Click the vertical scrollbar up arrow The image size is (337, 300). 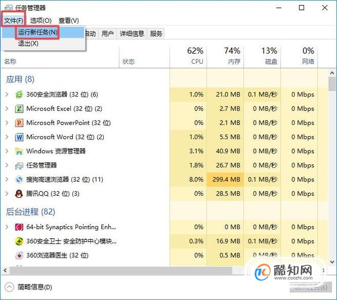click(x=332, y=73)
